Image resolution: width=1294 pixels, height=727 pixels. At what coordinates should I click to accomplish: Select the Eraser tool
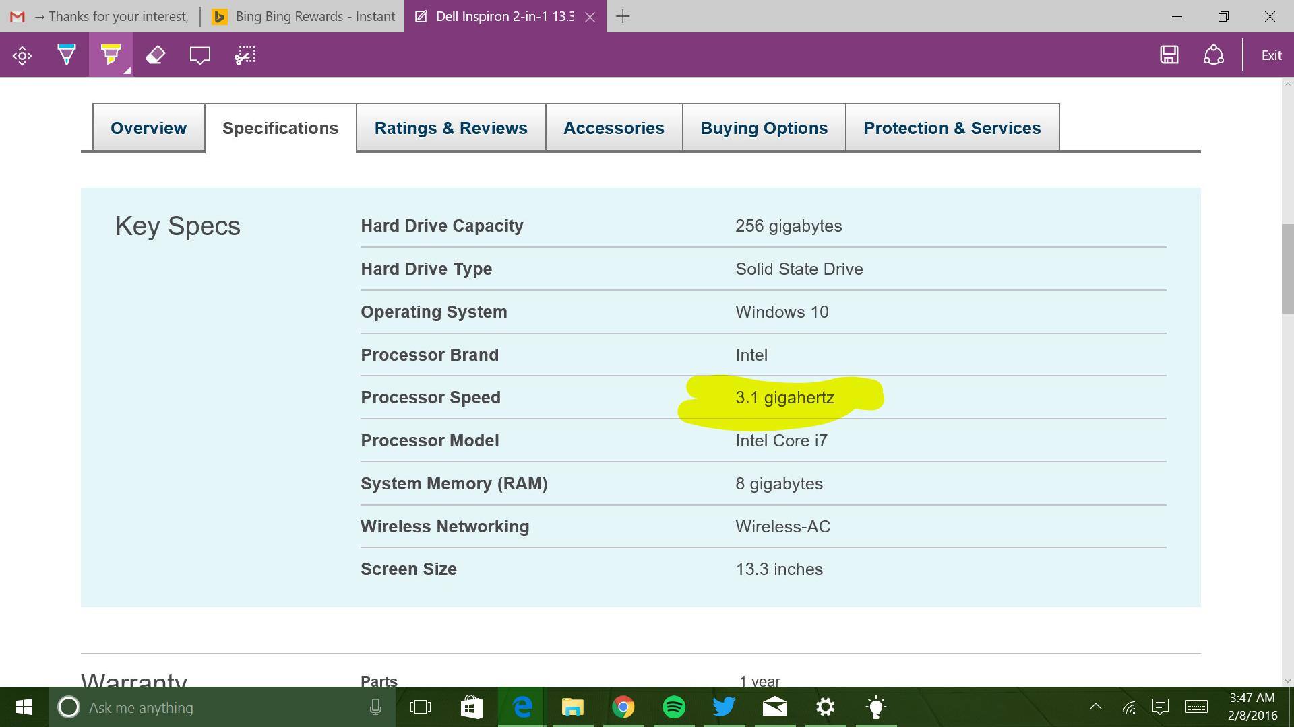point(155,55)
